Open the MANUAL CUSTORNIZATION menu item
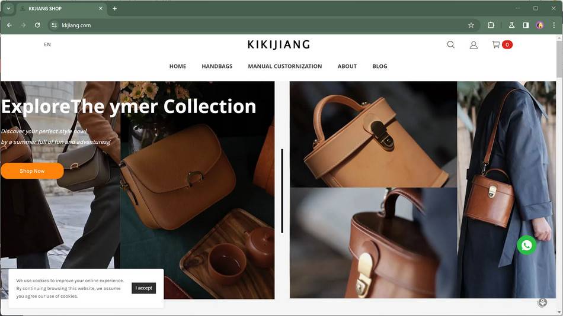Viewport: 563px width, 316px height. (x=284, y=66)
